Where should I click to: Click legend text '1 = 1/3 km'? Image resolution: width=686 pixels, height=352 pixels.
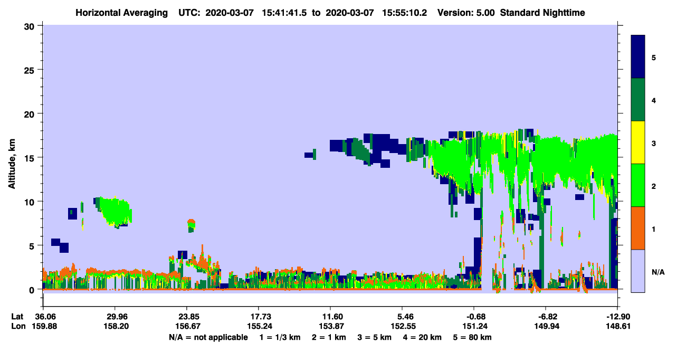280,337
